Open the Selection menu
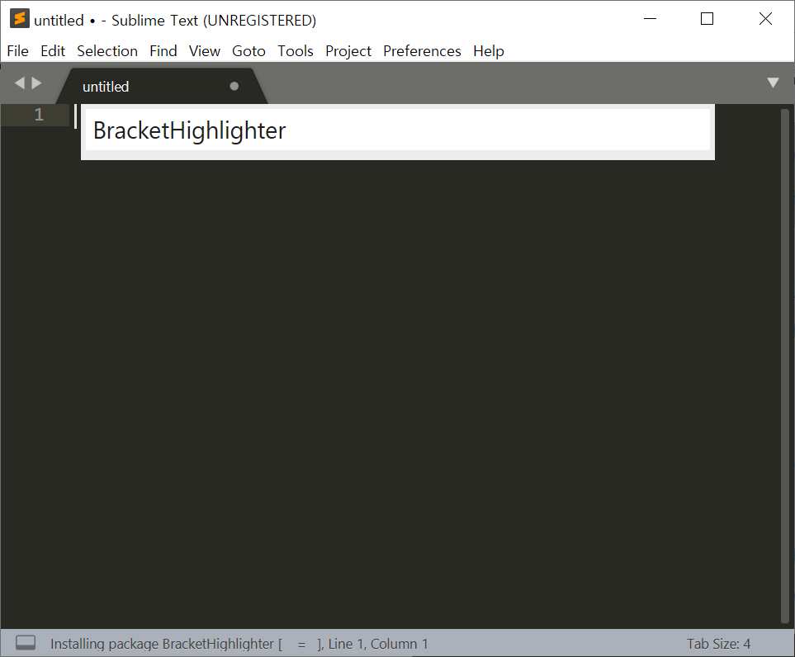The width and height of the screenshot is (795, 657). tap(107, 51)
